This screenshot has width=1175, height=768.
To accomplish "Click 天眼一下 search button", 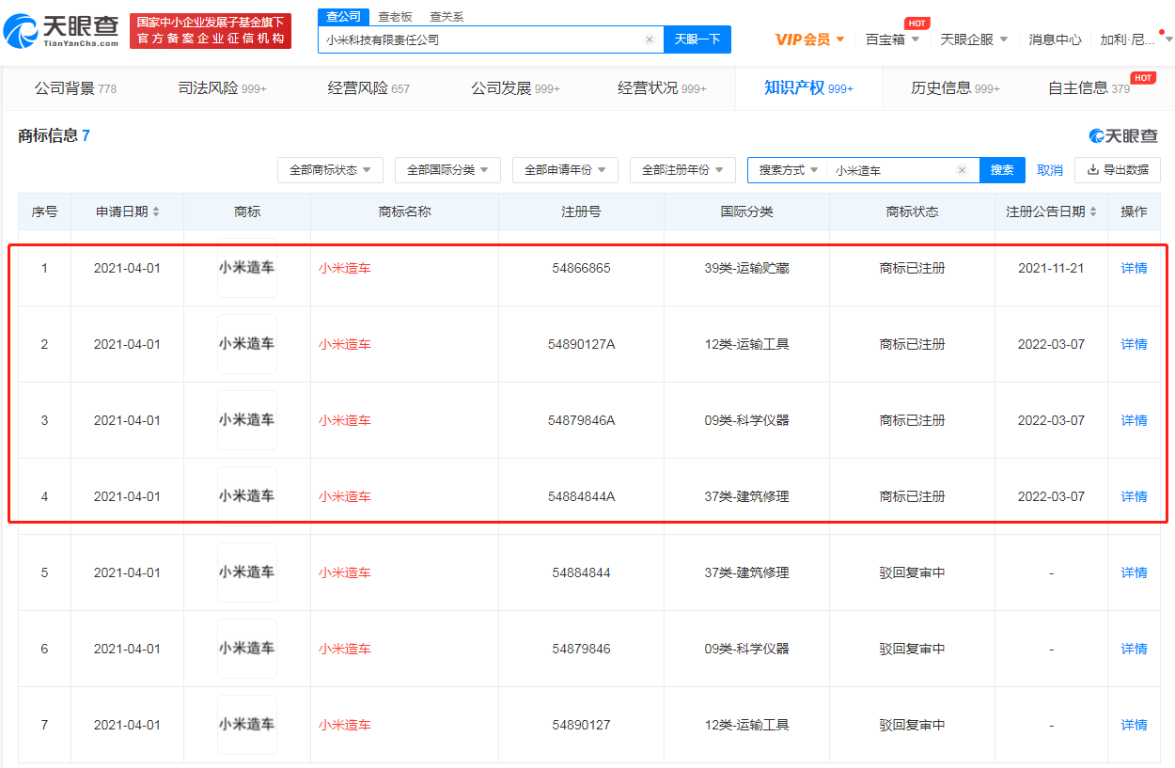I will point(697,39).
